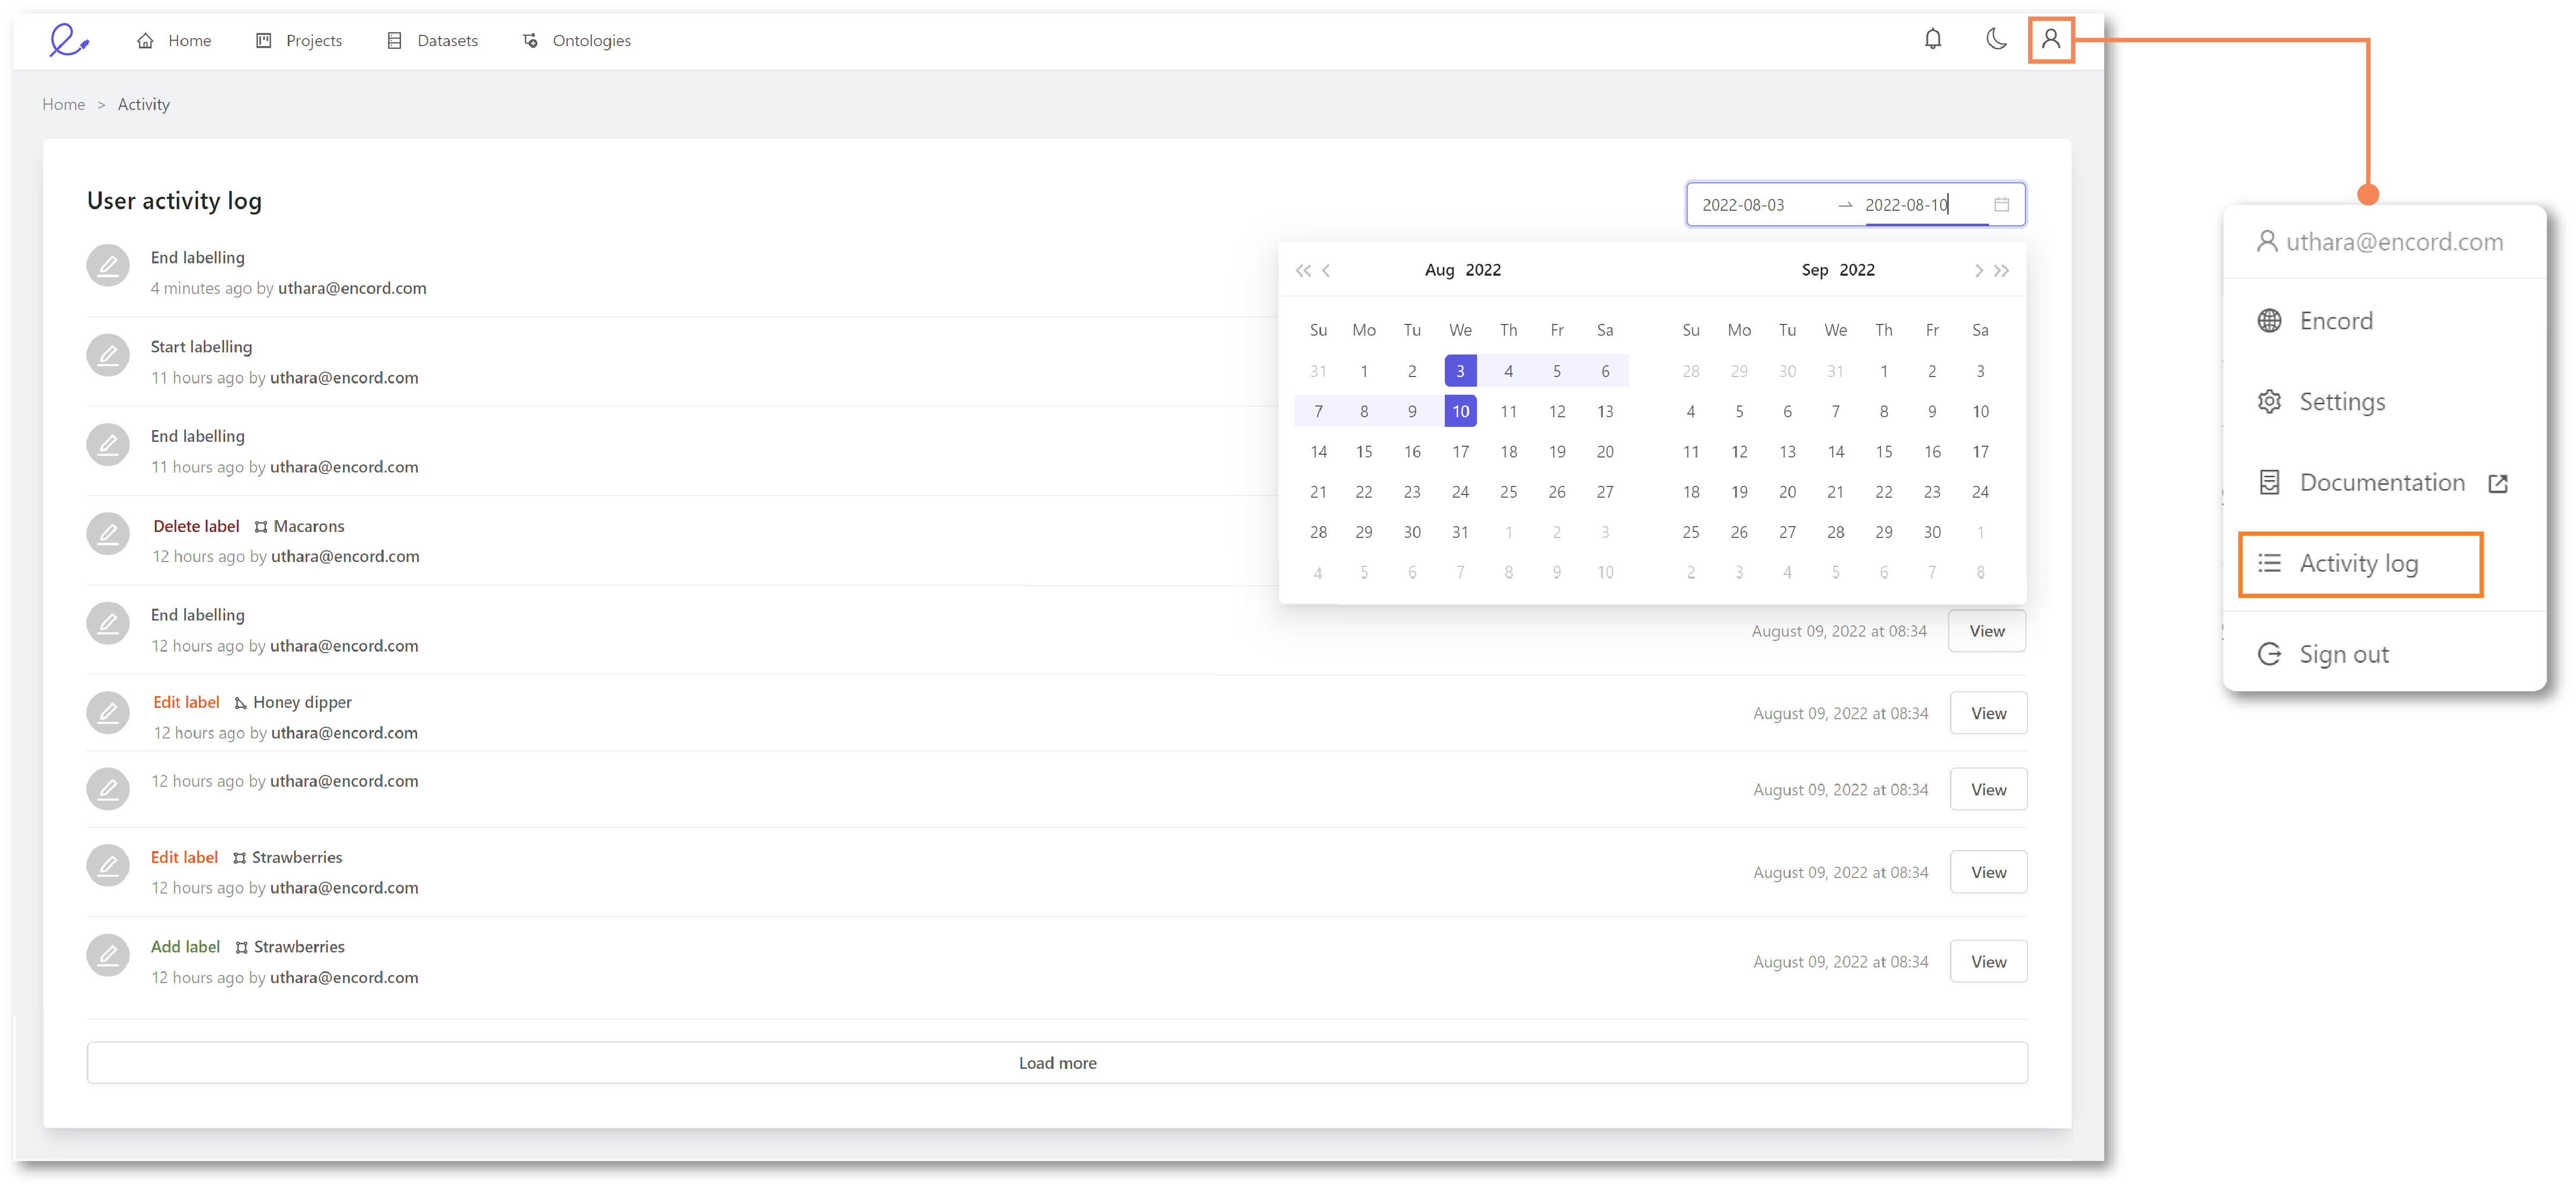The width and height of the screenshot is (2576, 1189).
Task: Select Activity log in user menu
Action: click(x=2360, y=564)
